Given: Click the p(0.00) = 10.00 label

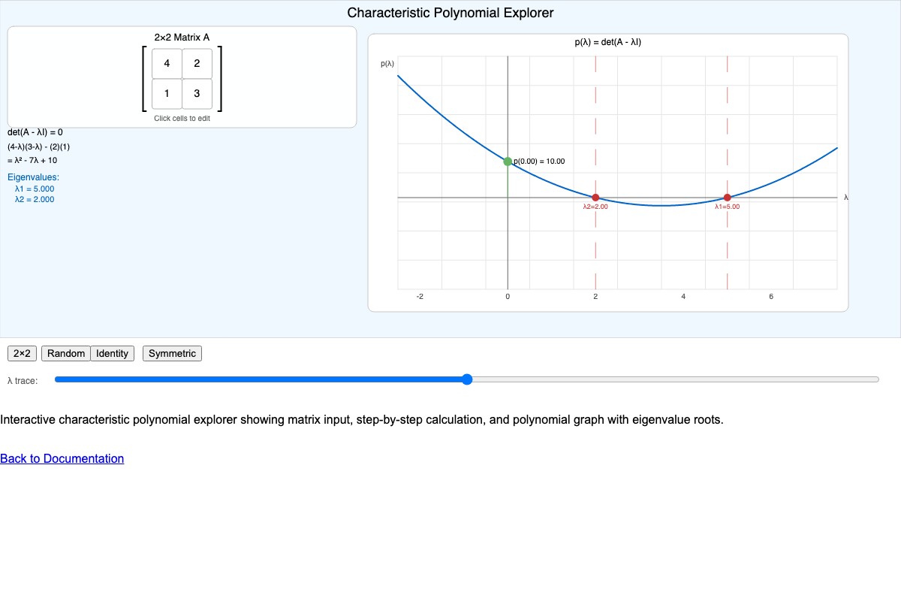Looking at the screenshot, I should pos(538,161).
